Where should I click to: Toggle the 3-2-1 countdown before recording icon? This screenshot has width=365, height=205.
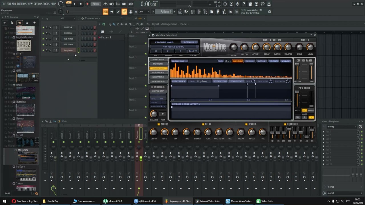click(118, 4)
